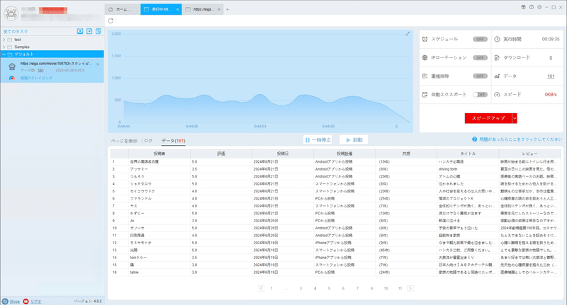Select the eiga.com/movie/100753 task entry
This screenshot has height=305, width=567.
coord(52,71)
